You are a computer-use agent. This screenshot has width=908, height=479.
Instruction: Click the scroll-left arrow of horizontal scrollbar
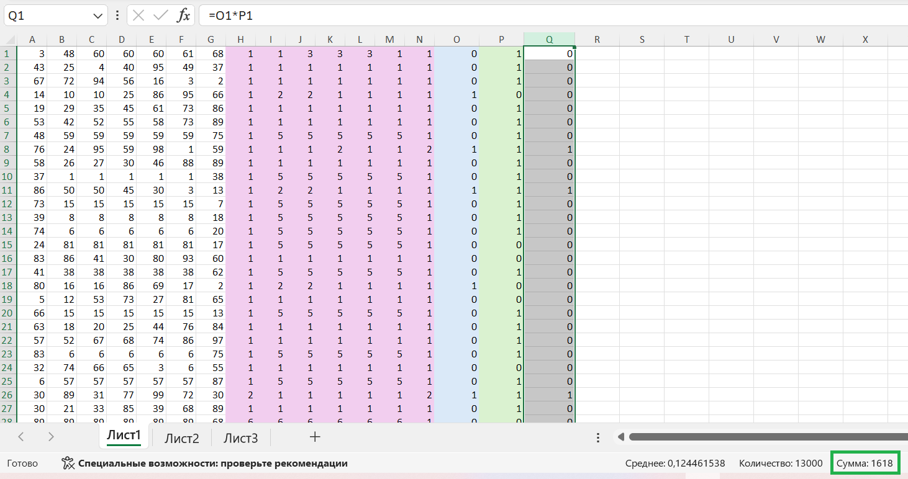pos(620,437)
